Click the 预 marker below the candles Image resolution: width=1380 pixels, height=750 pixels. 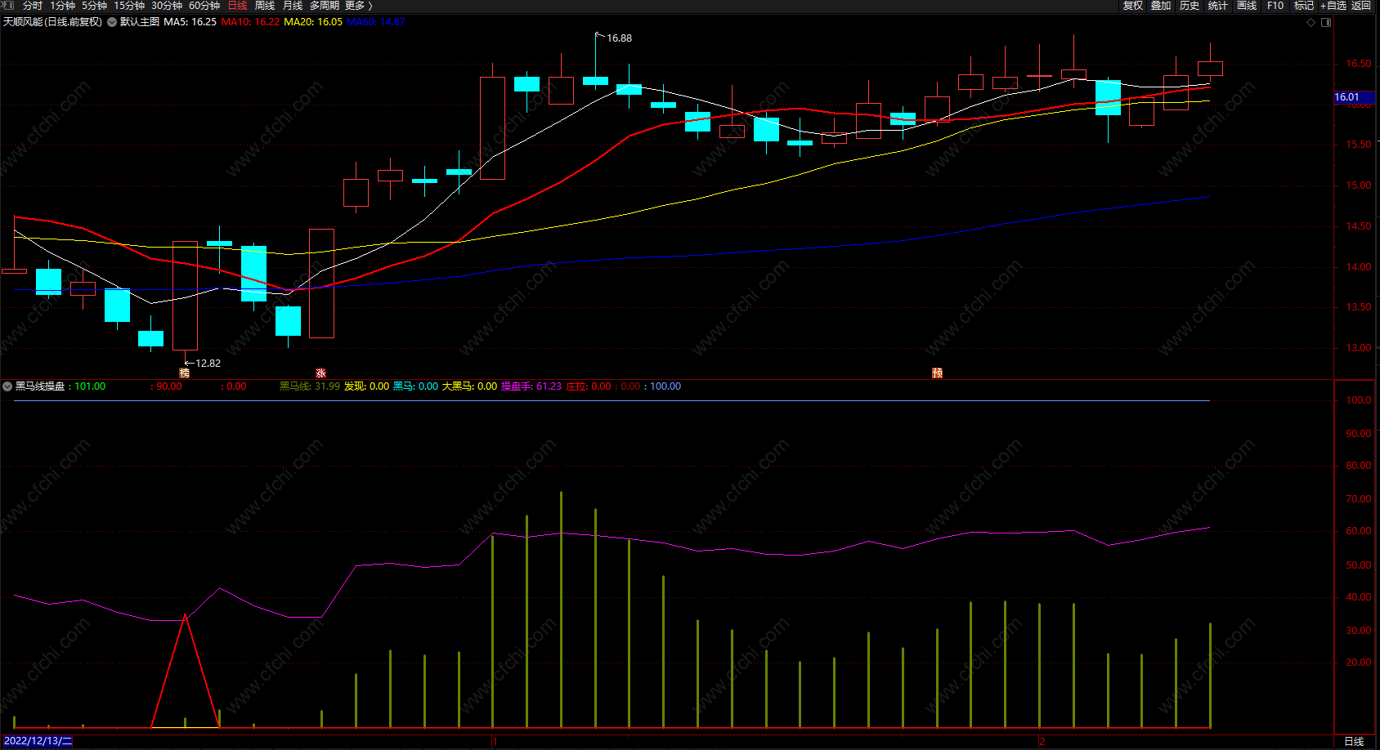click(938, 373)
